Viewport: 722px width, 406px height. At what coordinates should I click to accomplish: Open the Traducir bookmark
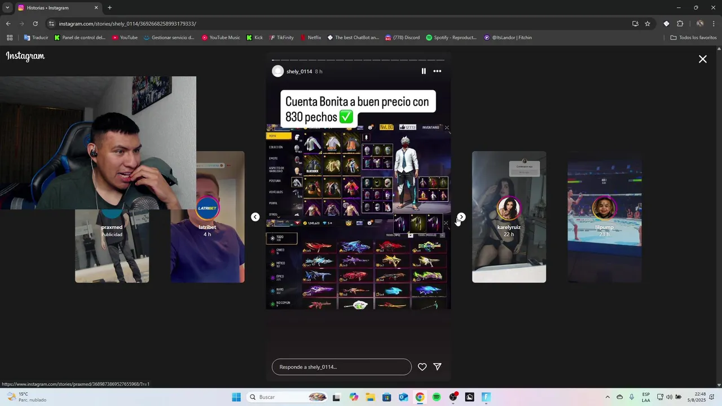pyautogui.click(x=36, y=38)
